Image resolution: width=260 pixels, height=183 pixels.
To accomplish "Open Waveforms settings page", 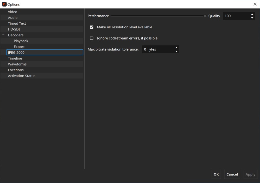I will click(17, 64).
